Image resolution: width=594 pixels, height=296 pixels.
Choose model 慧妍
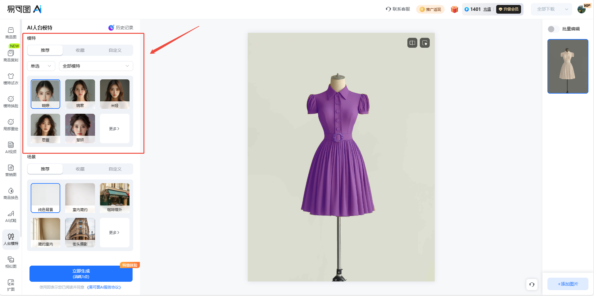(80, 129)
